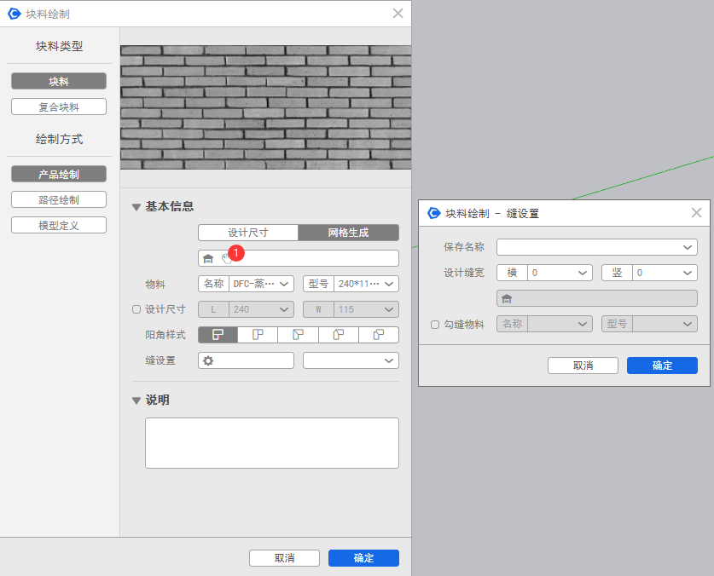Click the 说明 description text box
This screenshot has width=714, height=576.
tap(271, 442)
